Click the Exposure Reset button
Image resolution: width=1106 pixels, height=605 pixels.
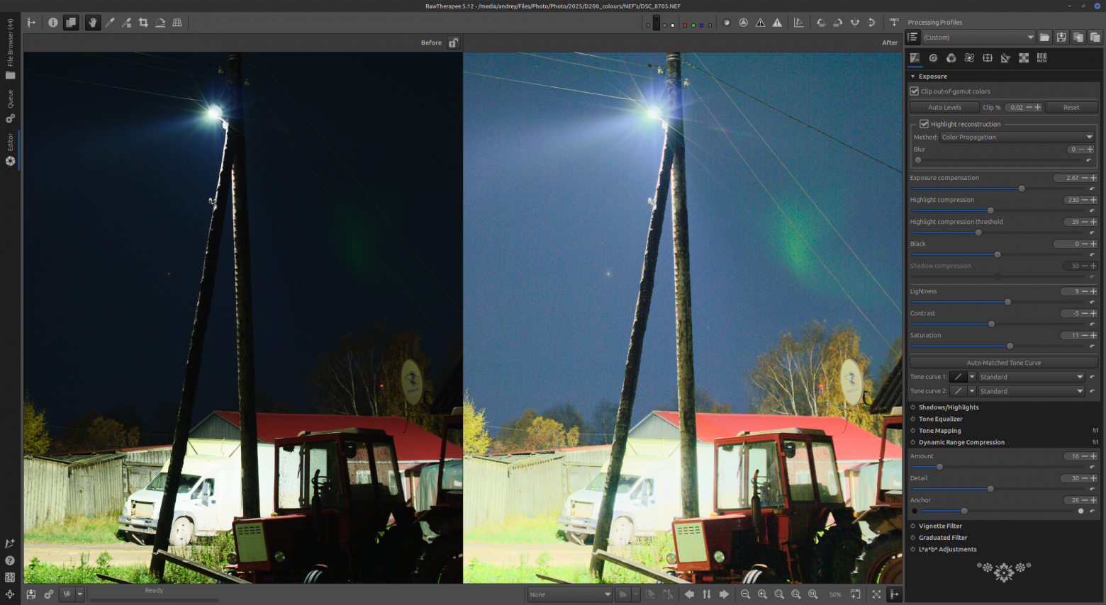click(x=1071, y=108)
